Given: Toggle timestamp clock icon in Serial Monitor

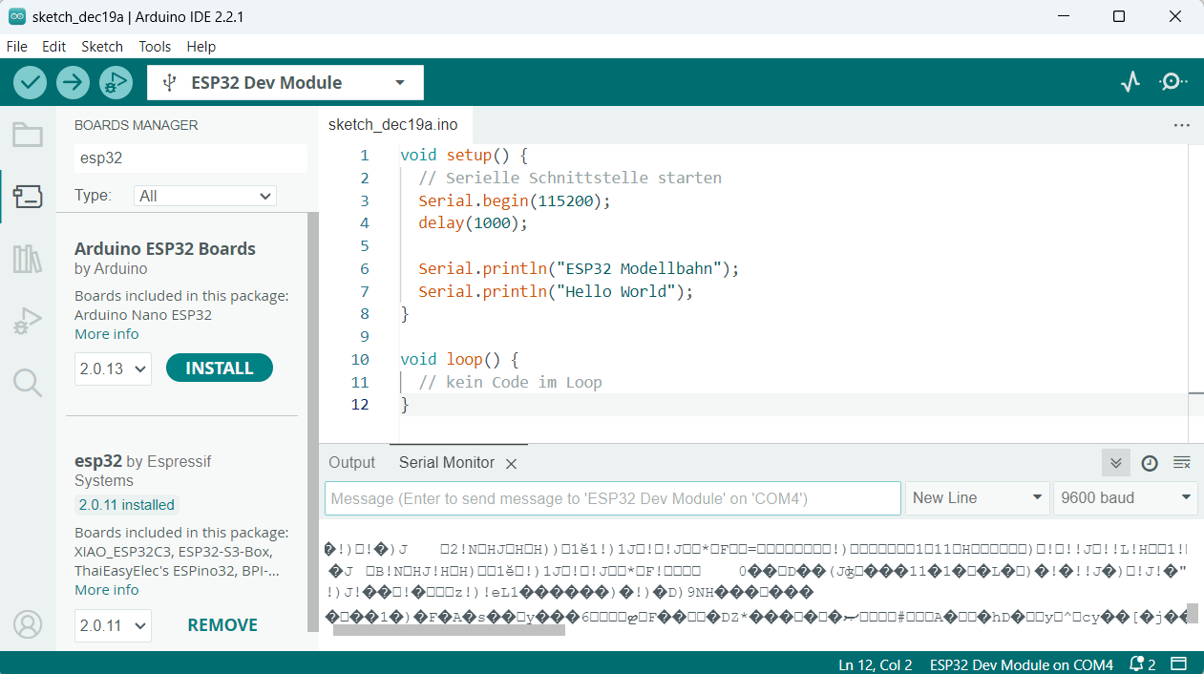Looking at the screenshot, I should coord(1150,463).
